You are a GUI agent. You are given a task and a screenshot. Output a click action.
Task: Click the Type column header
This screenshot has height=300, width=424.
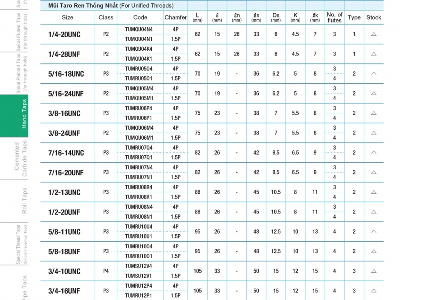[354, 17]
